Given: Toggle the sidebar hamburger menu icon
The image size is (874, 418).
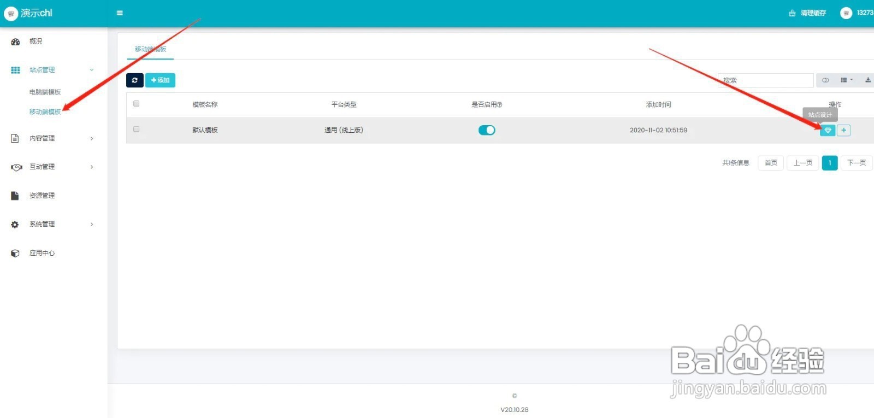Looking at the screenshot, I should coord(120,13).
